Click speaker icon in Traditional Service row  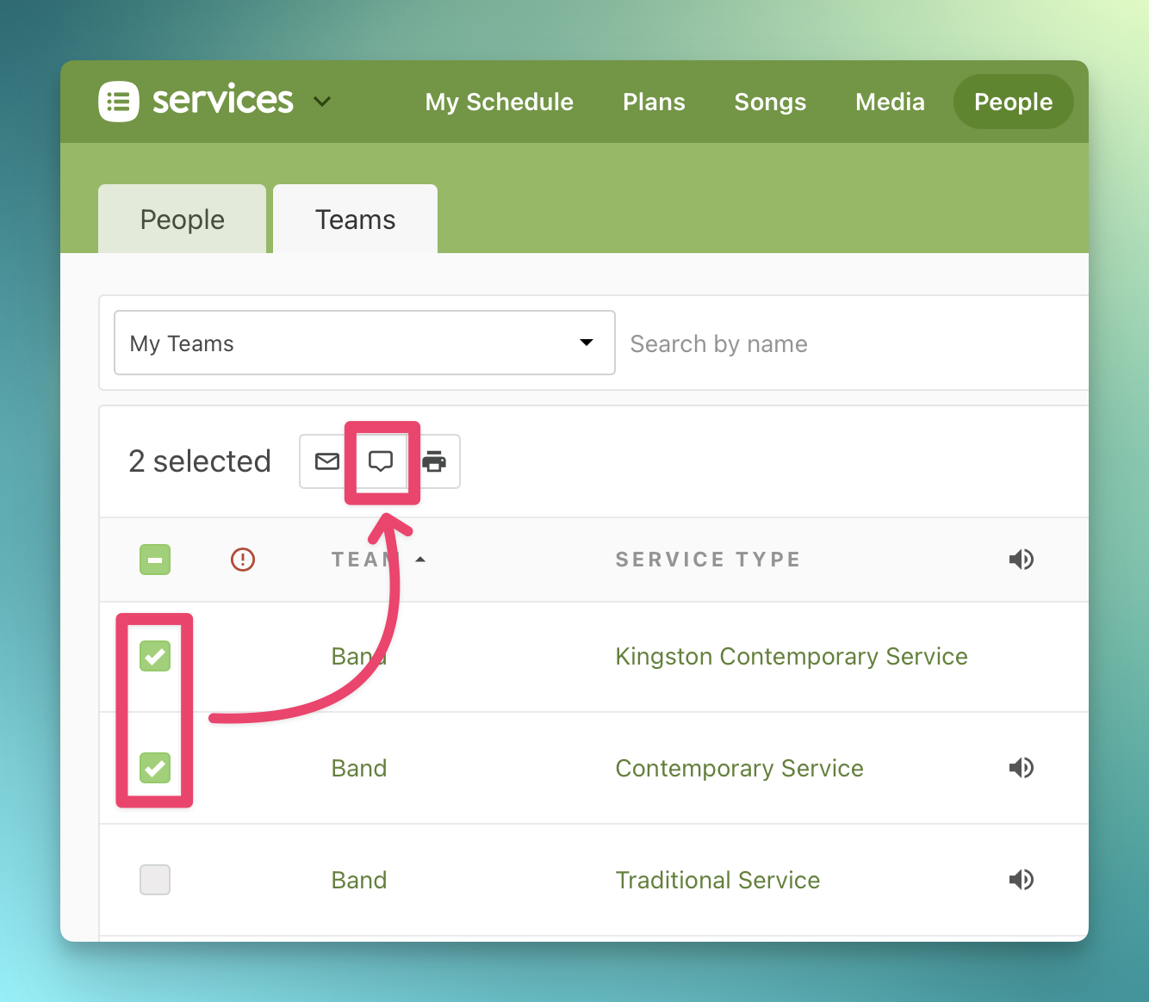point(1021,880)
